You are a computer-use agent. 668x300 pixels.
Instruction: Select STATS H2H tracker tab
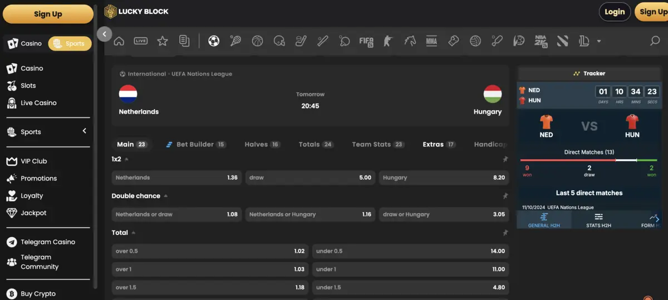[598, 220]
